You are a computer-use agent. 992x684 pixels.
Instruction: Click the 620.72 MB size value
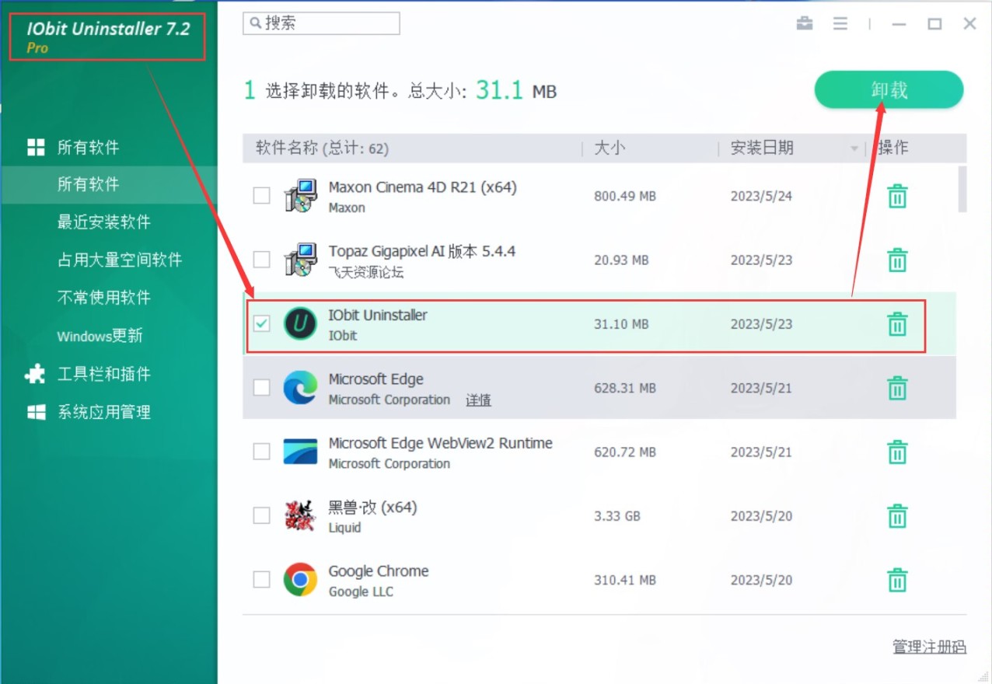coord(625,452)
